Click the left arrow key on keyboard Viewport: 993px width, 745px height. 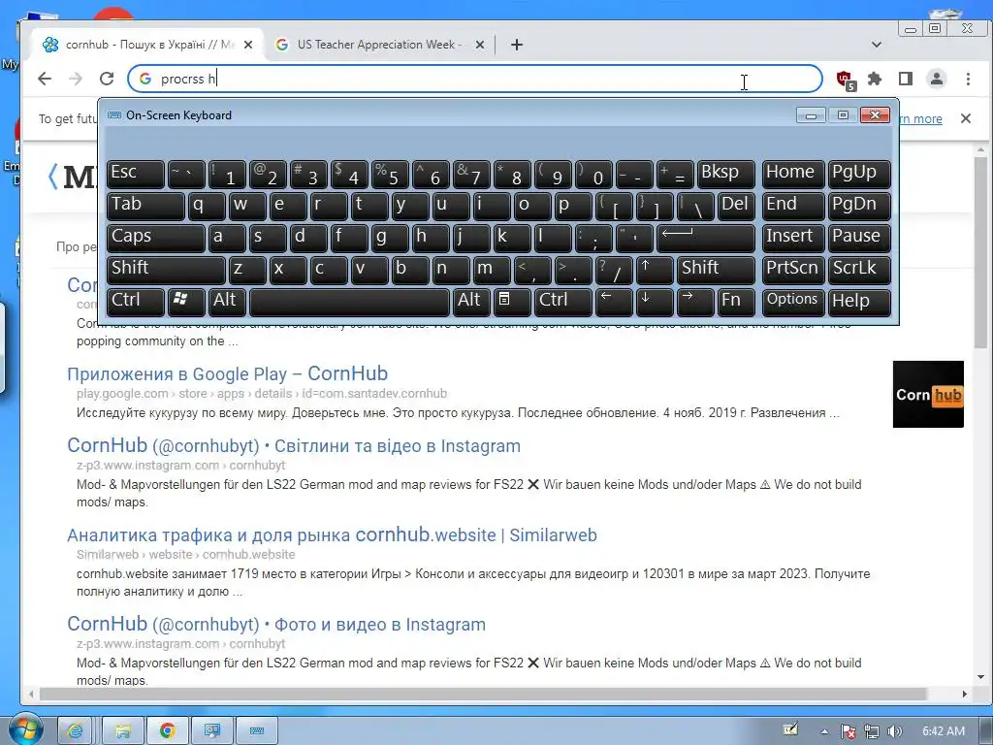(614, 301)
